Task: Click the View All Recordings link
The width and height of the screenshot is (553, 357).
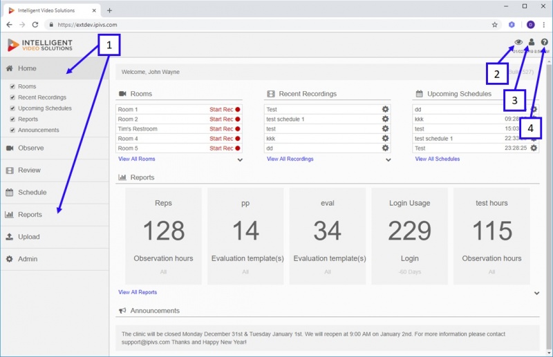Action: (290, 159)
